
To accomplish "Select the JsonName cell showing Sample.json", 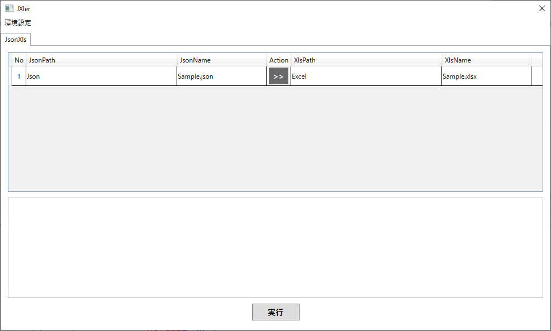I will click(x=221, y=76).
